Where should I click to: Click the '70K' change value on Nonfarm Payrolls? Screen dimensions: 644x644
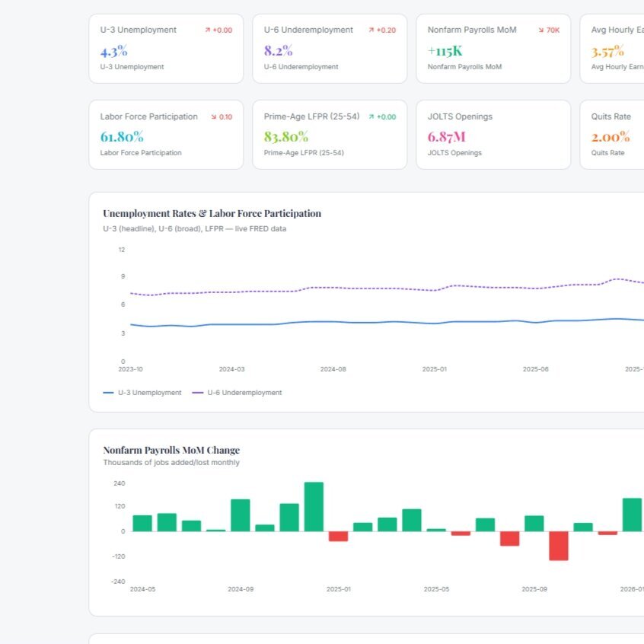553,30
